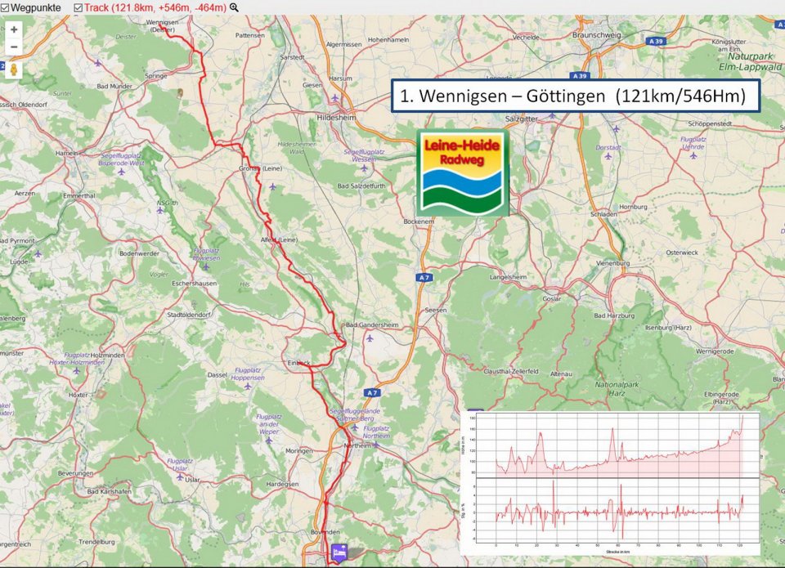Click the Naturpark Elm-Lappwald label
The image size is (785, 568).
750,61
